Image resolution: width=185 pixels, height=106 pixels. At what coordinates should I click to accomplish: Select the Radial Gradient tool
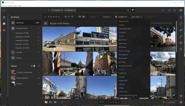coord(181,49)
